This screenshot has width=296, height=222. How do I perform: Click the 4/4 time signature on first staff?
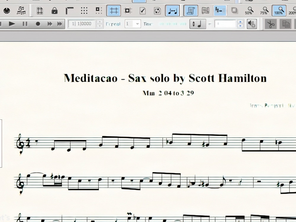pyautogui.click(x=27, y=143)
